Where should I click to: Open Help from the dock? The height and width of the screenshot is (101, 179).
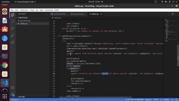coord(5,38)
